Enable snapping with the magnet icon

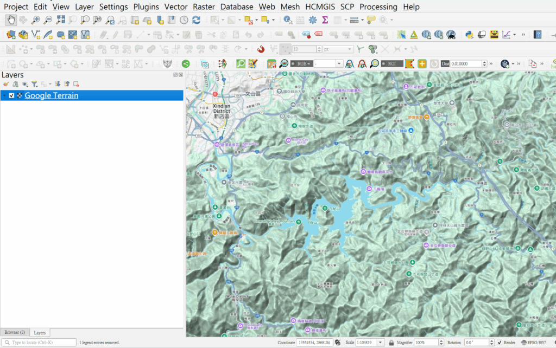click(261, 49)
